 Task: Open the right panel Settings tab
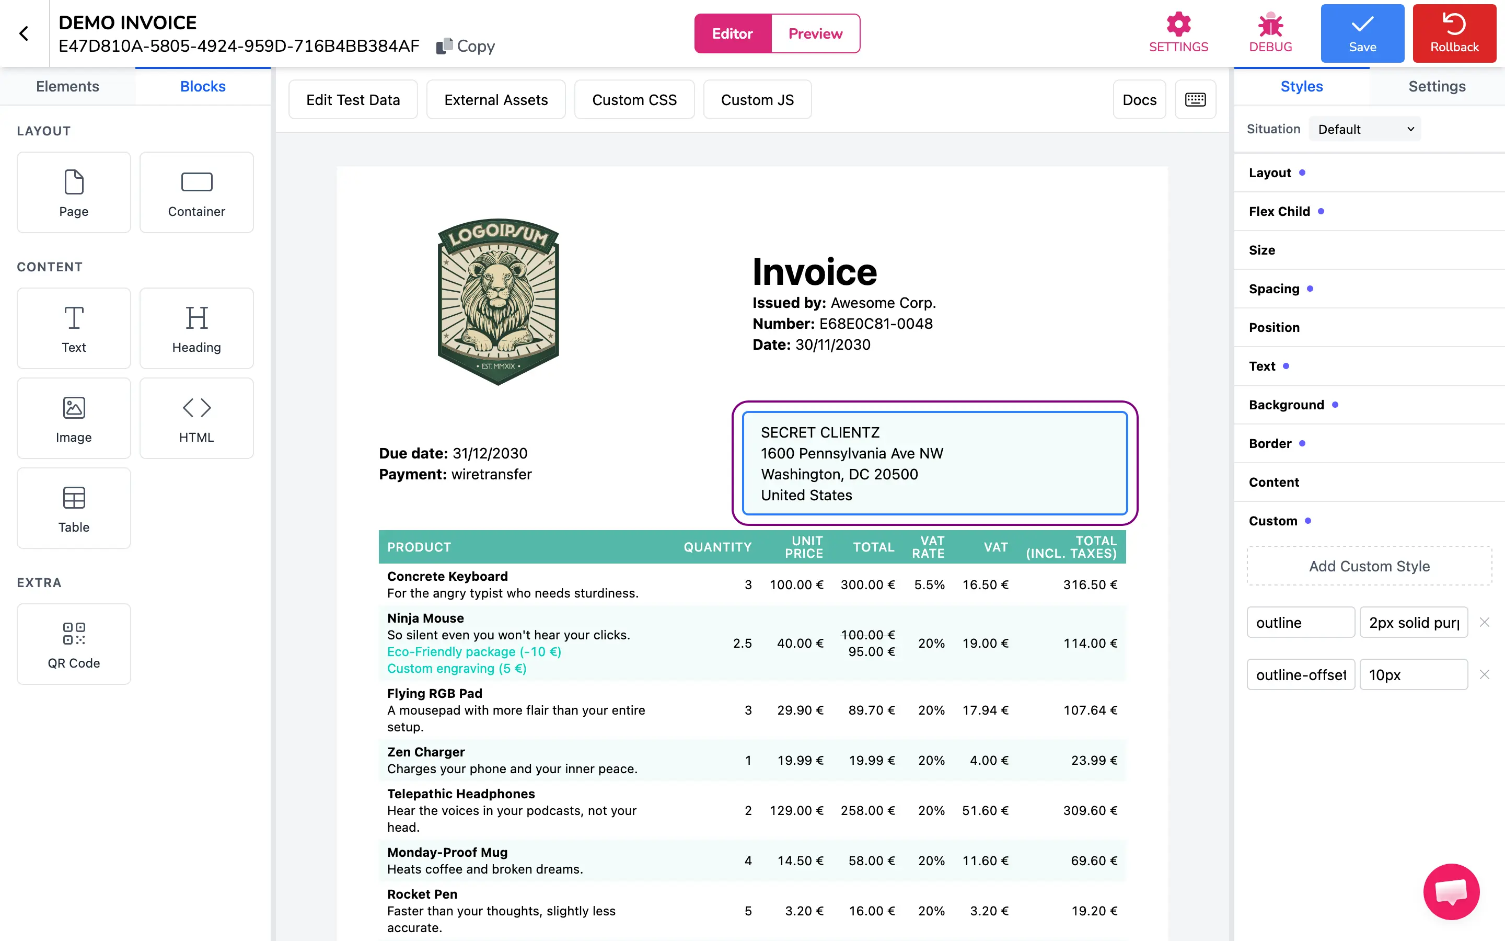click(x=1436, y=86)
